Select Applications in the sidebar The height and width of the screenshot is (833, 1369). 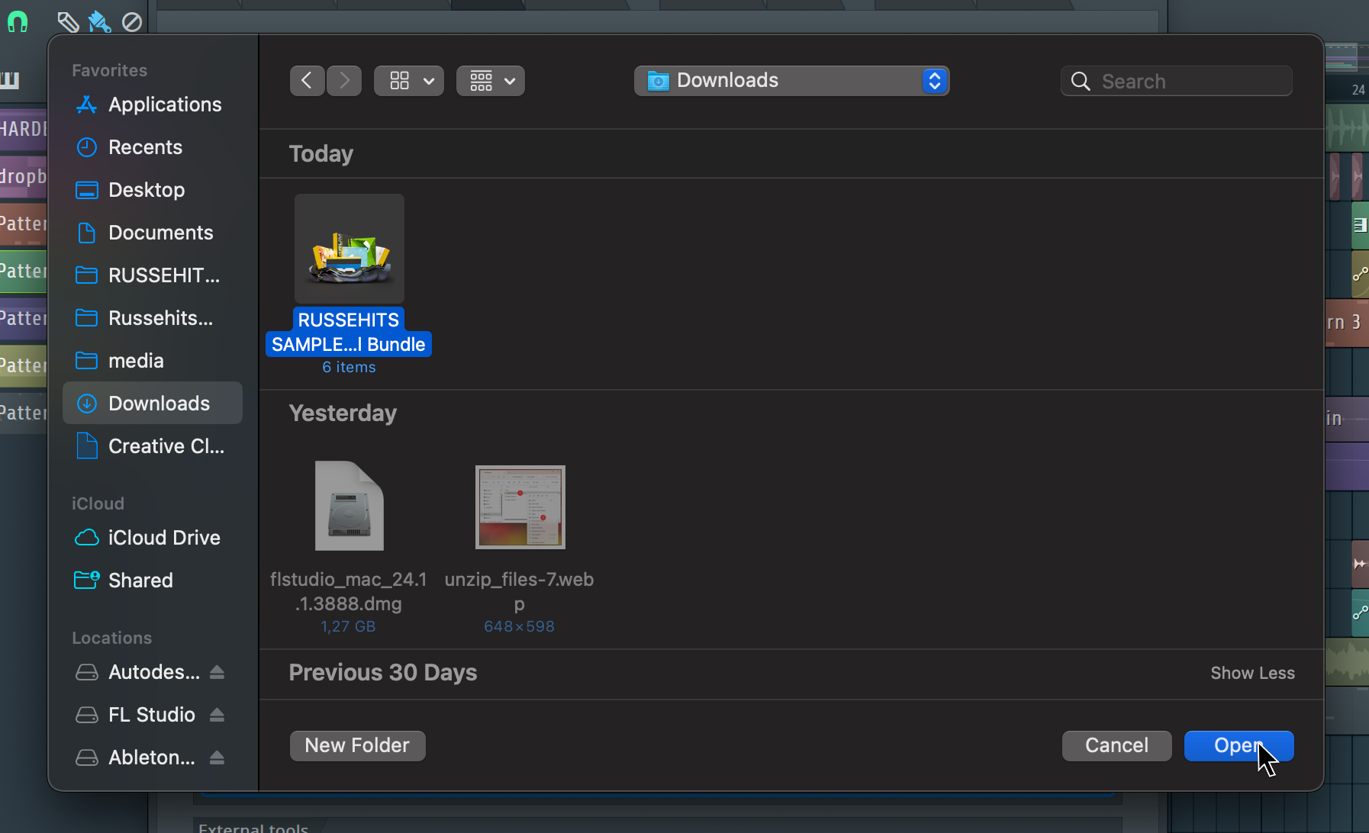tap(165, 105)
